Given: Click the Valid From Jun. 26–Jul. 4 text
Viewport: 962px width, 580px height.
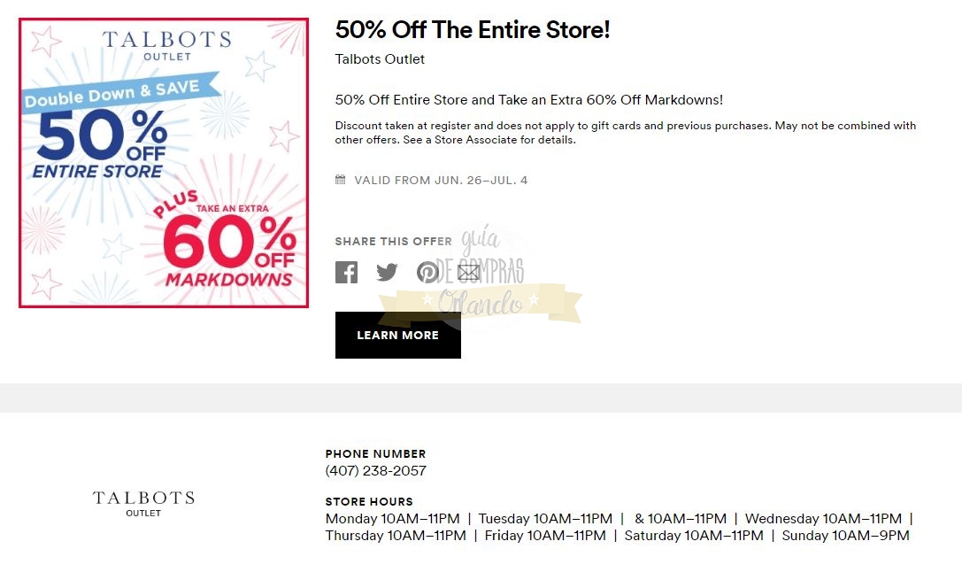Looking at the screenshot, I should (441, 181).
